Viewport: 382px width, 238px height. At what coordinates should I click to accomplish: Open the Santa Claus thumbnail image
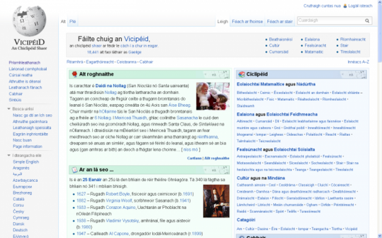213,96
